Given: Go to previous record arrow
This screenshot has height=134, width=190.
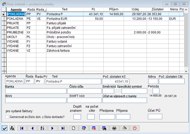Looking at the screenshot, I should pos(32,128).
